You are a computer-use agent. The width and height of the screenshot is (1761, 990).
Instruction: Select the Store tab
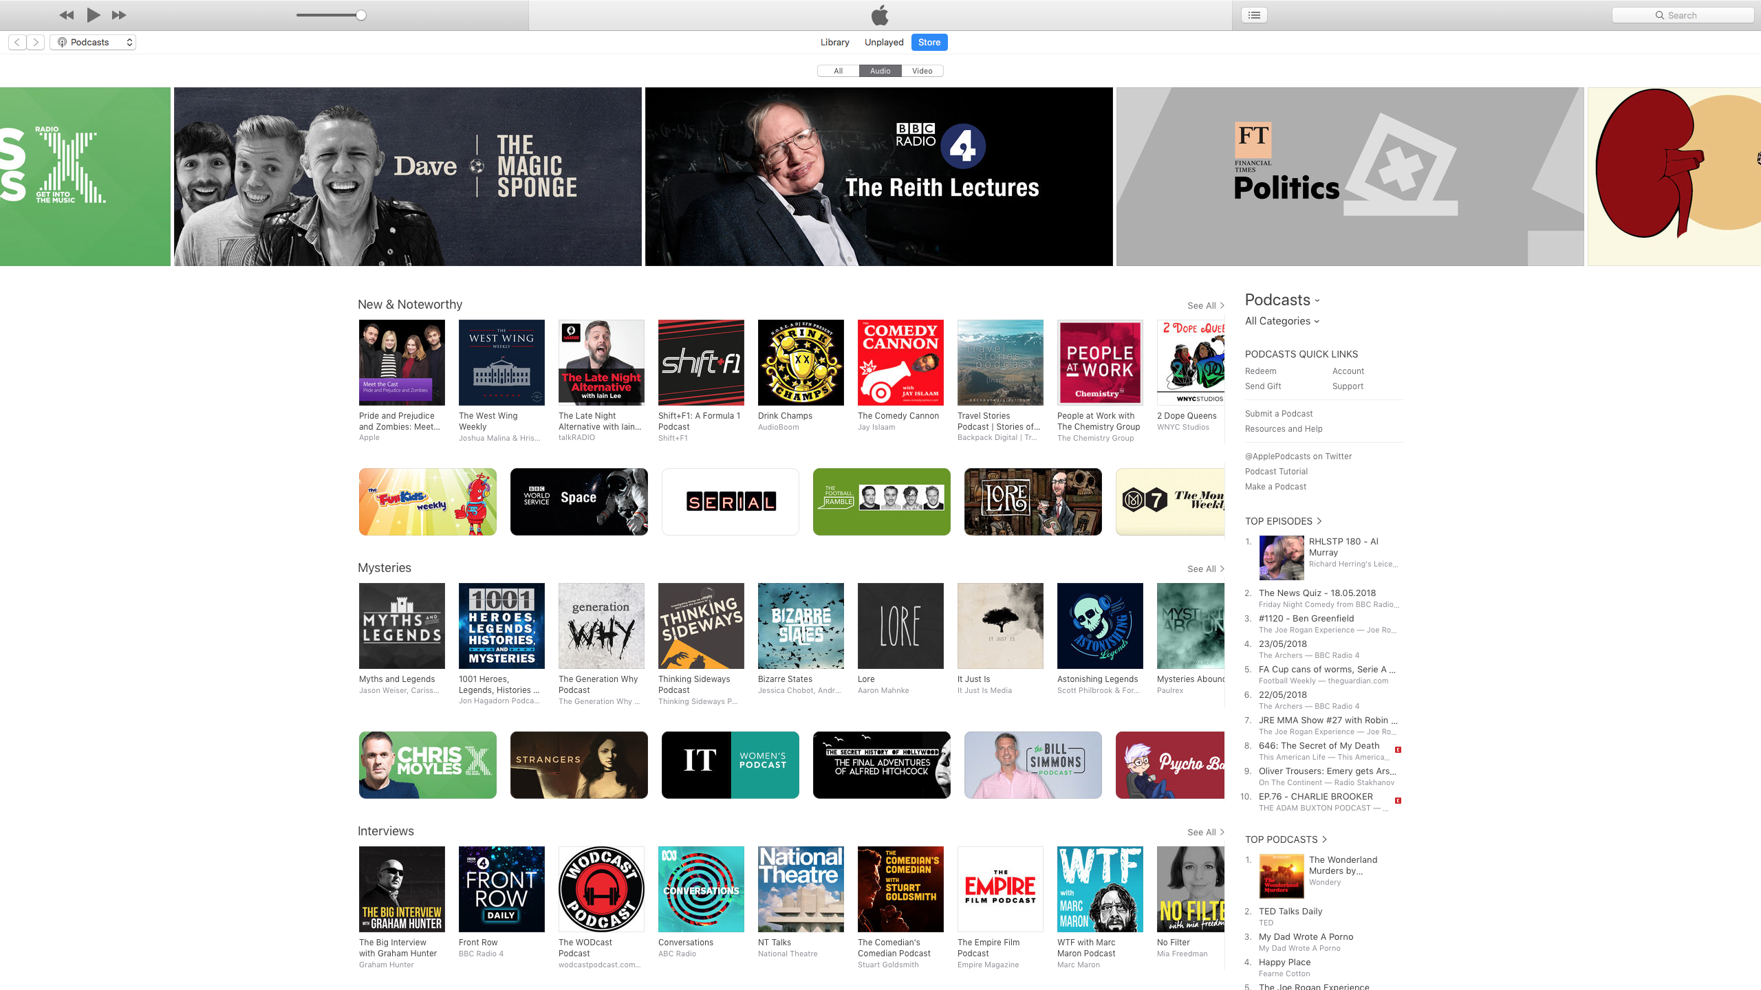929,43
